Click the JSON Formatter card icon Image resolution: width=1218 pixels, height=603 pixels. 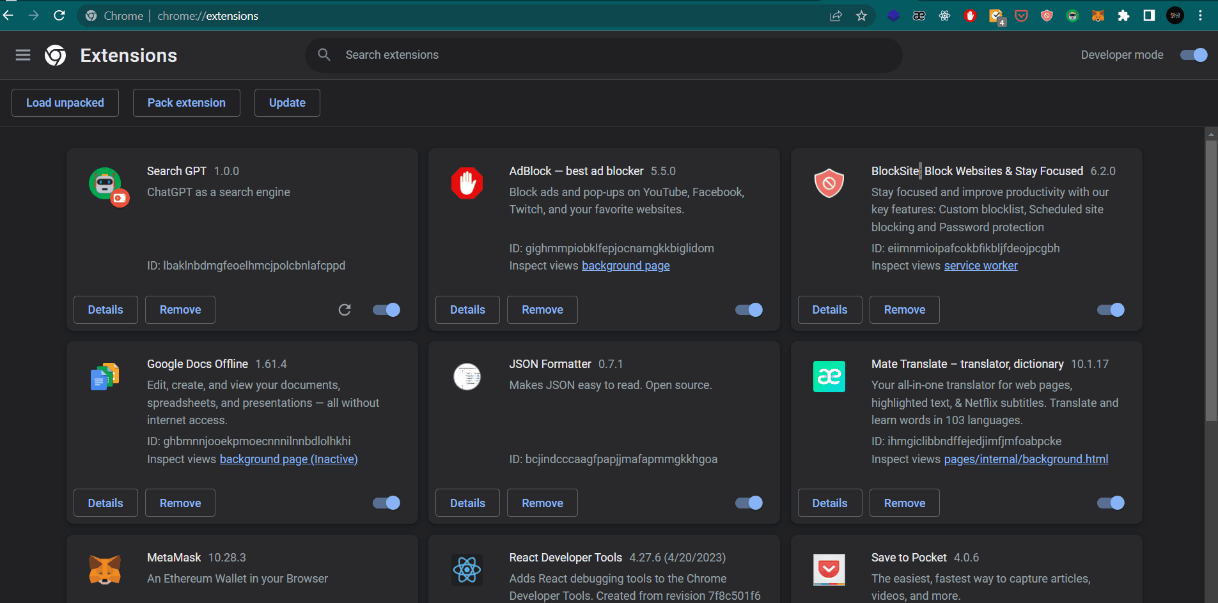point(467,376)
